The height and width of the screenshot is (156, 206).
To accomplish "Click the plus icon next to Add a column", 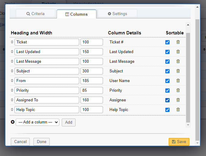I will [13, 122].
